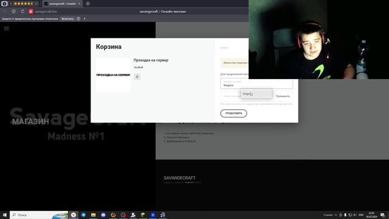The image size is (389, 219).
Task: Open the orange circular app in the taskbar
Action: [113, 215]
